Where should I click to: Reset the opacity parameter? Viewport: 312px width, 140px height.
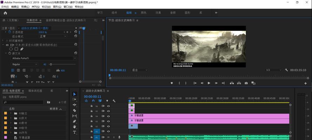tap(75, 32)
